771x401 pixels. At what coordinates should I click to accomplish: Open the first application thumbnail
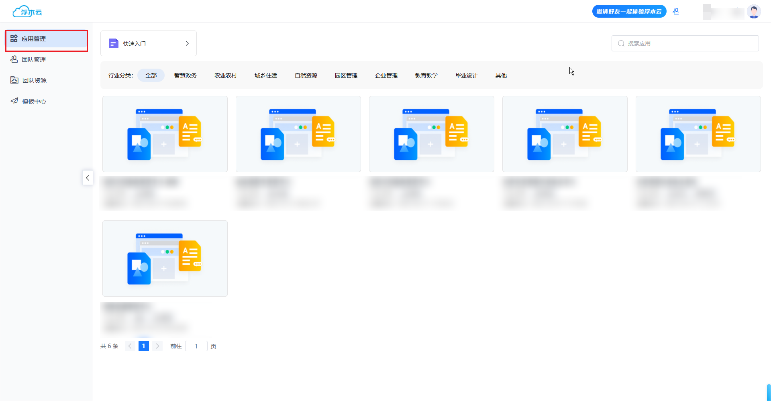point(165,134)
